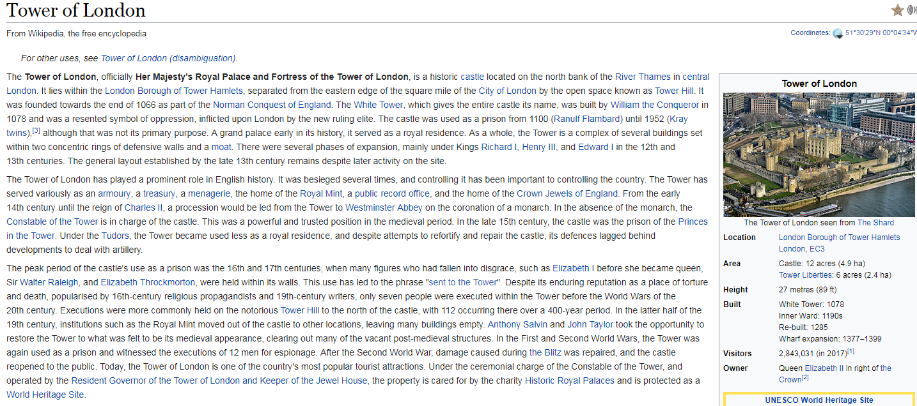This screenshot has width=917, height=406.
Task: Click the "Area" label in the infobox
Action: coord(732,264)
